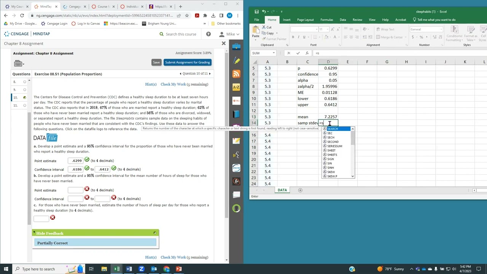This screenshot has width=487, height=274.
Task: Click the accounting dollar format icon
Action: point(413,37)
